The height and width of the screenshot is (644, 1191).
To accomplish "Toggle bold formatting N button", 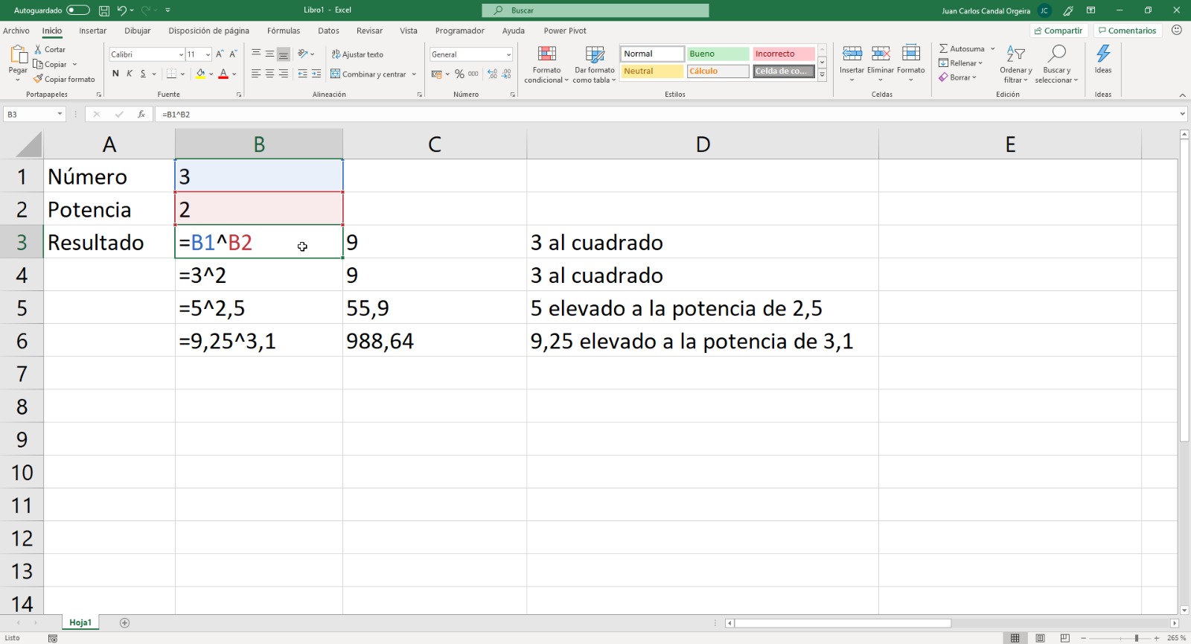I will coord(115,74).
